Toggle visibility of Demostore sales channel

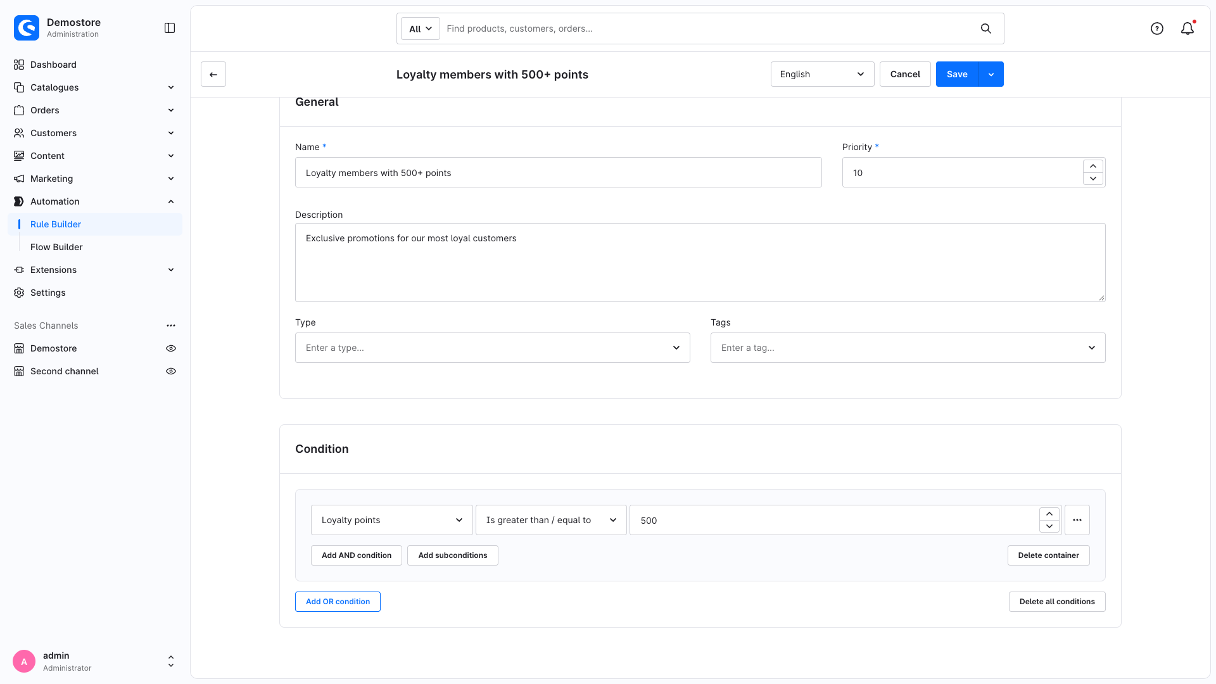[171, 348]
